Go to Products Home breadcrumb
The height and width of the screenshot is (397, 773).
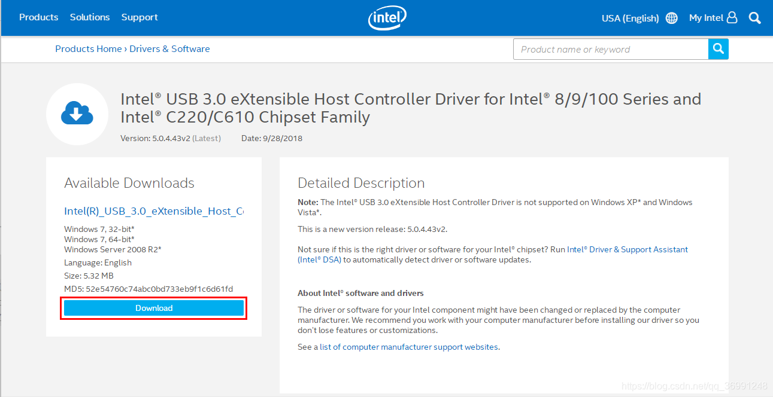pyautogui.click(x=89, y=49)
